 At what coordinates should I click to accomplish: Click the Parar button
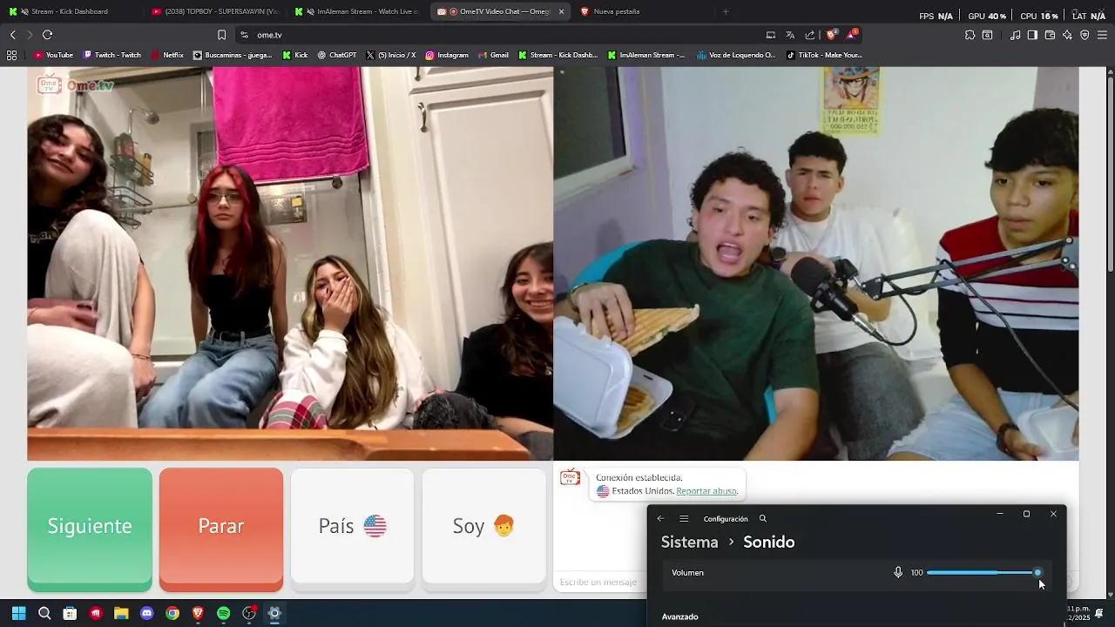click(x=221, y=529)
